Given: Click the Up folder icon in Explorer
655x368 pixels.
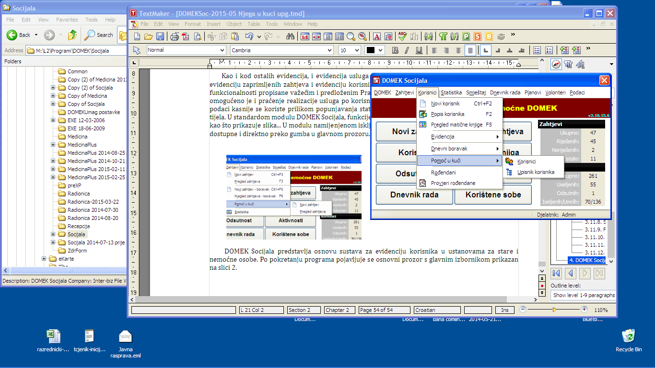Looking at the screenshot, I should coord(72,35).
